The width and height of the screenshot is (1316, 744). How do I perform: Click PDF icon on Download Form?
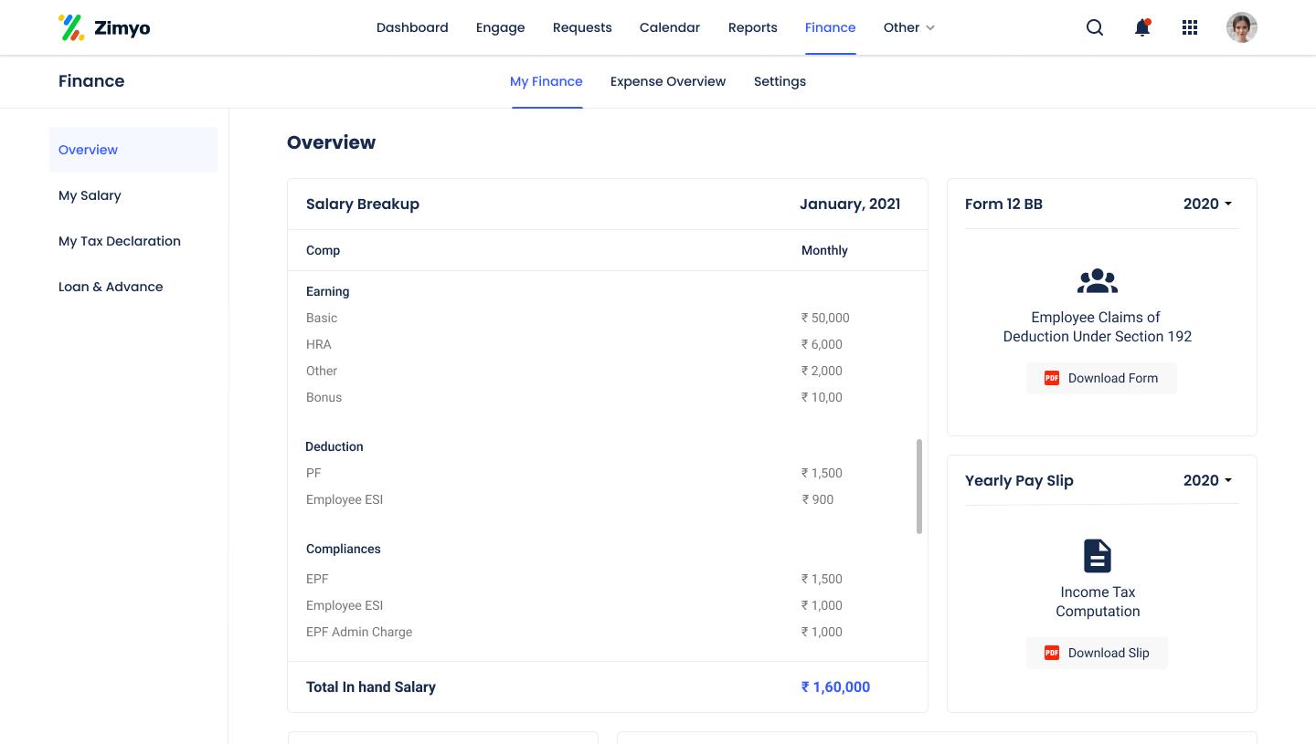point(1052,378)
